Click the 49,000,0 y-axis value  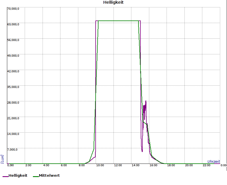pos(13,56)
